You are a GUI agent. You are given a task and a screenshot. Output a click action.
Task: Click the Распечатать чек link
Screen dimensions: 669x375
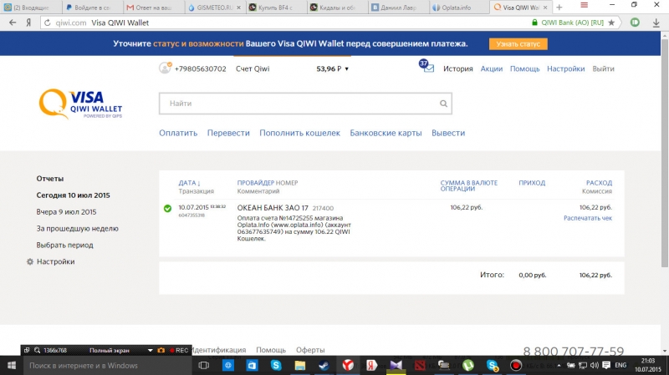tap(588, 218)
